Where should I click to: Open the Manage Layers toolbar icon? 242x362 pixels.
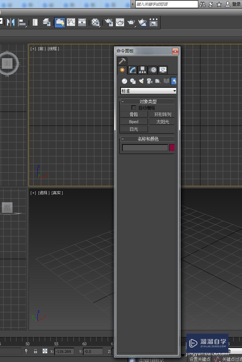[47, 22]
